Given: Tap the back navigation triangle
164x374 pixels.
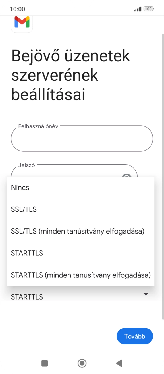Looking at the screenshot, I should tap(118, 363).
